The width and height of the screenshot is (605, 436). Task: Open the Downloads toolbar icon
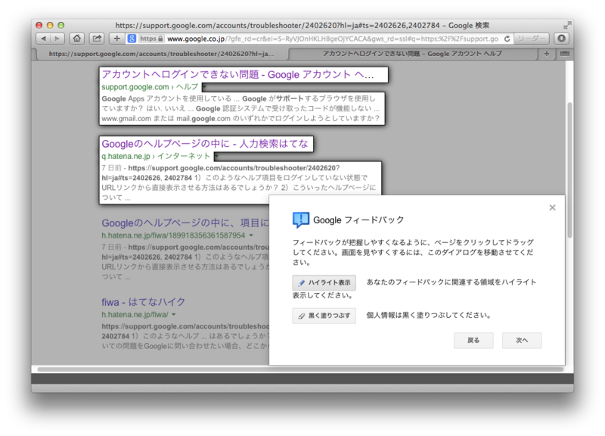[561, 39]
